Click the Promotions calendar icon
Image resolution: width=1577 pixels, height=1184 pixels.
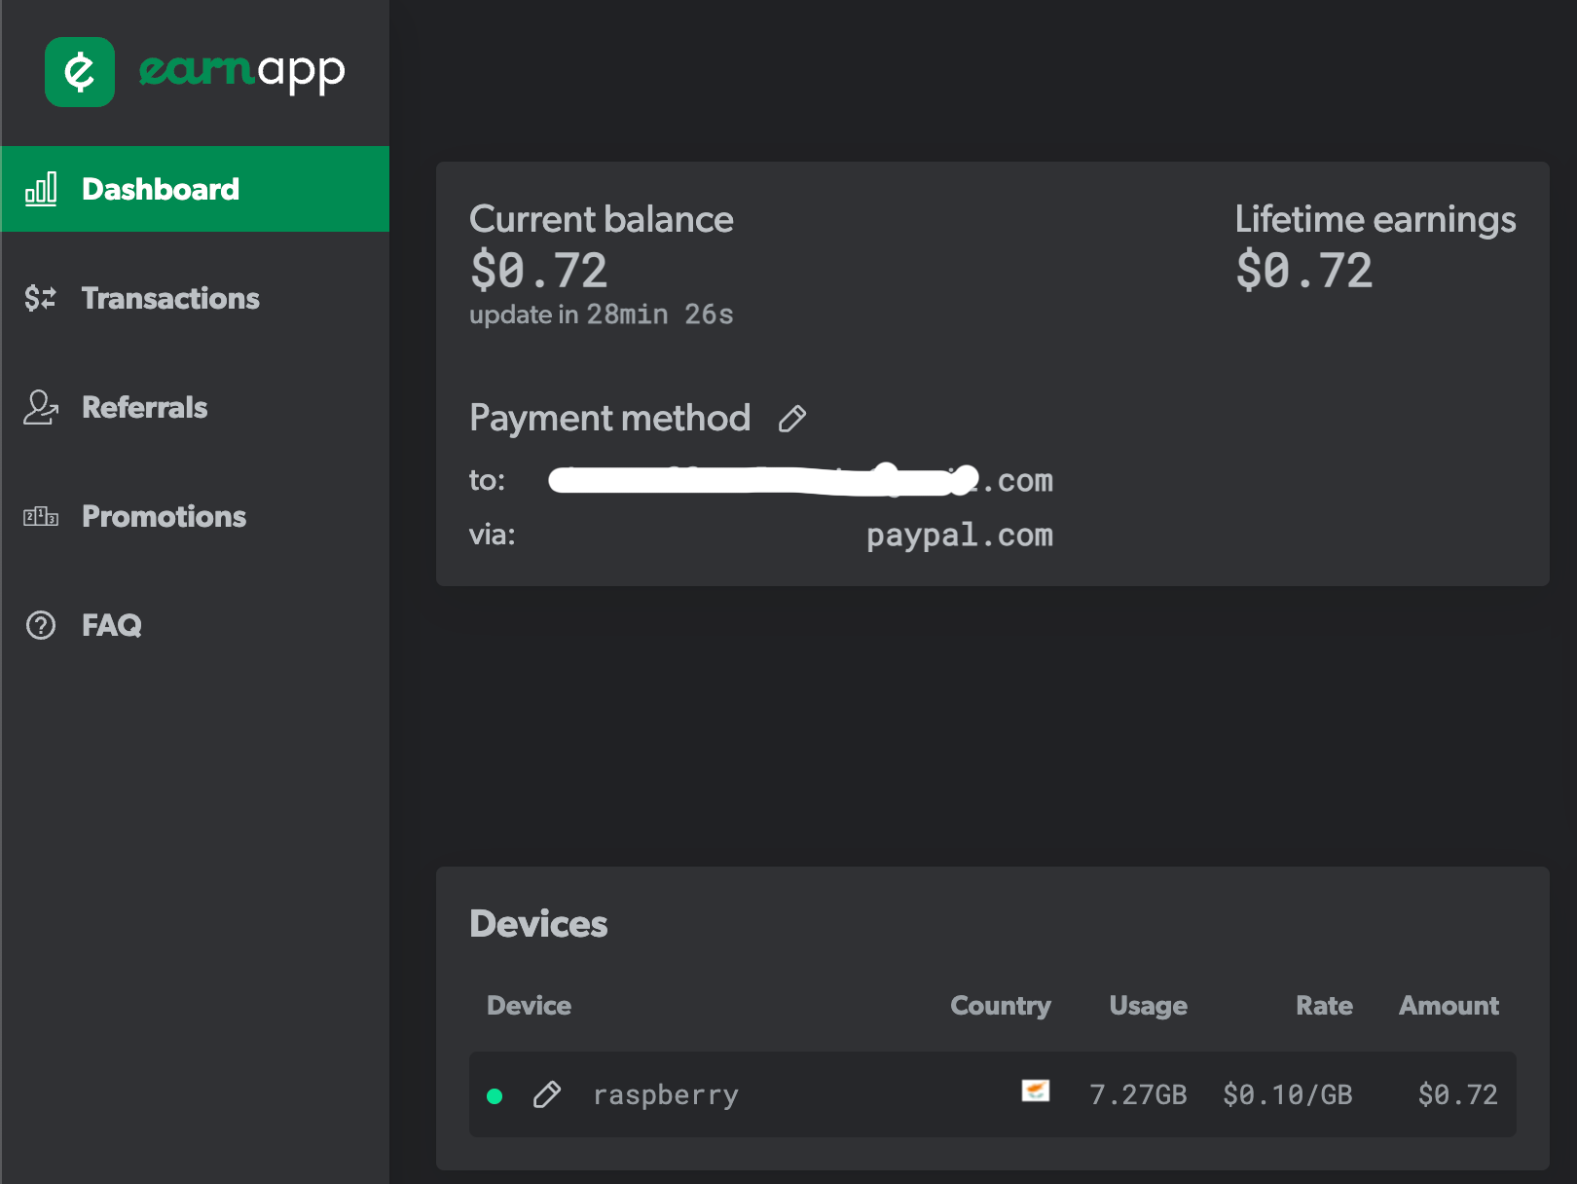tap(39, 517)
